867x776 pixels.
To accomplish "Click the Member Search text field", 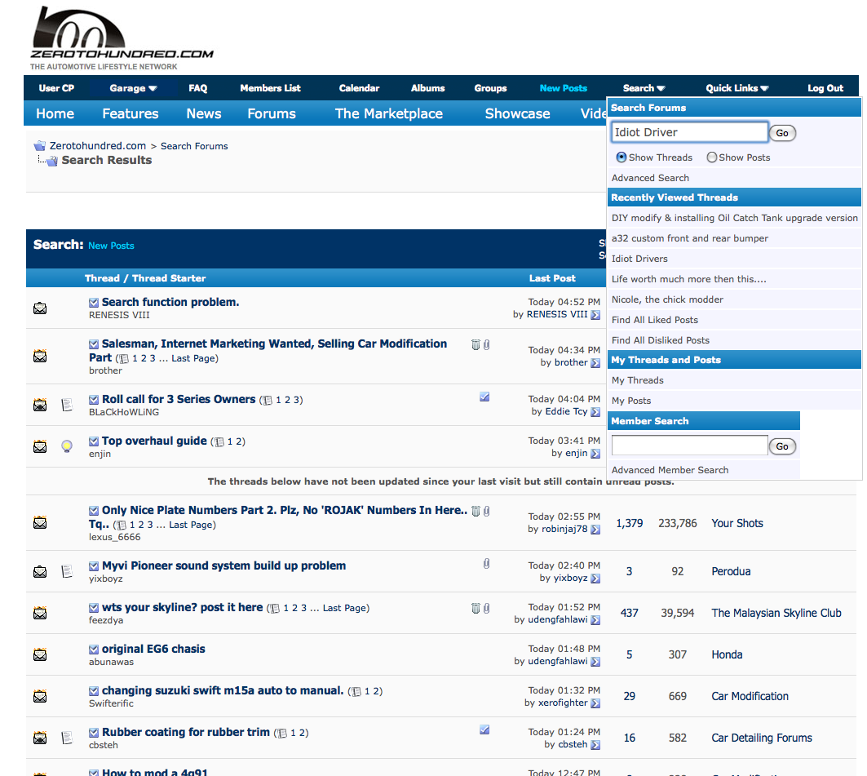I will pos(689,446).
